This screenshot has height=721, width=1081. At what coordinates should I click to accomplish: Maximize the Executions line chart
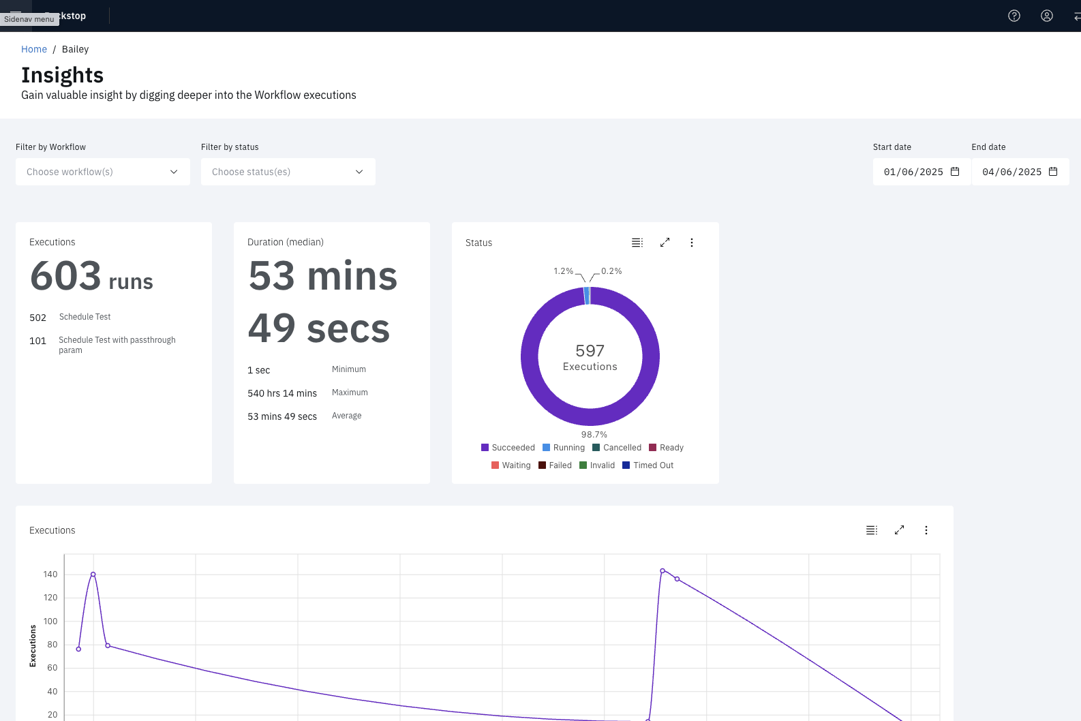click(899, 530)
